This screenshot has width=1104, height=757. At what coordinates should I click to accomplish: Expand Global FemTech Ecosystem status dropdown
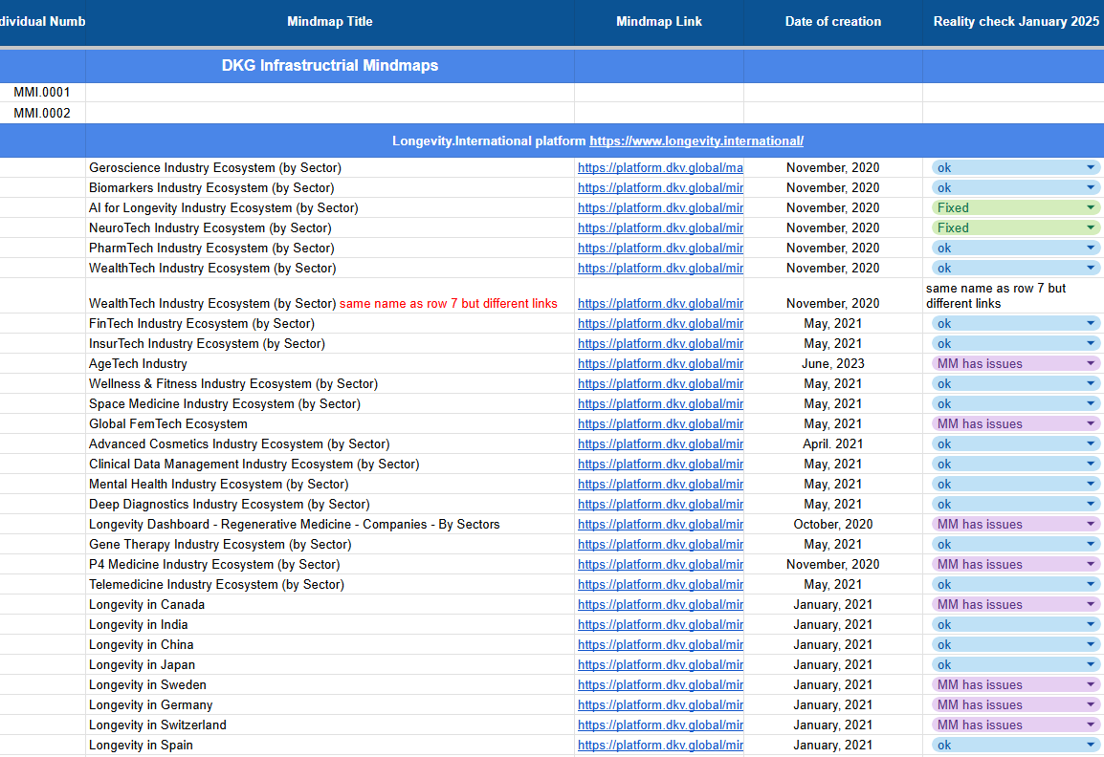(x=1090, y=423)
